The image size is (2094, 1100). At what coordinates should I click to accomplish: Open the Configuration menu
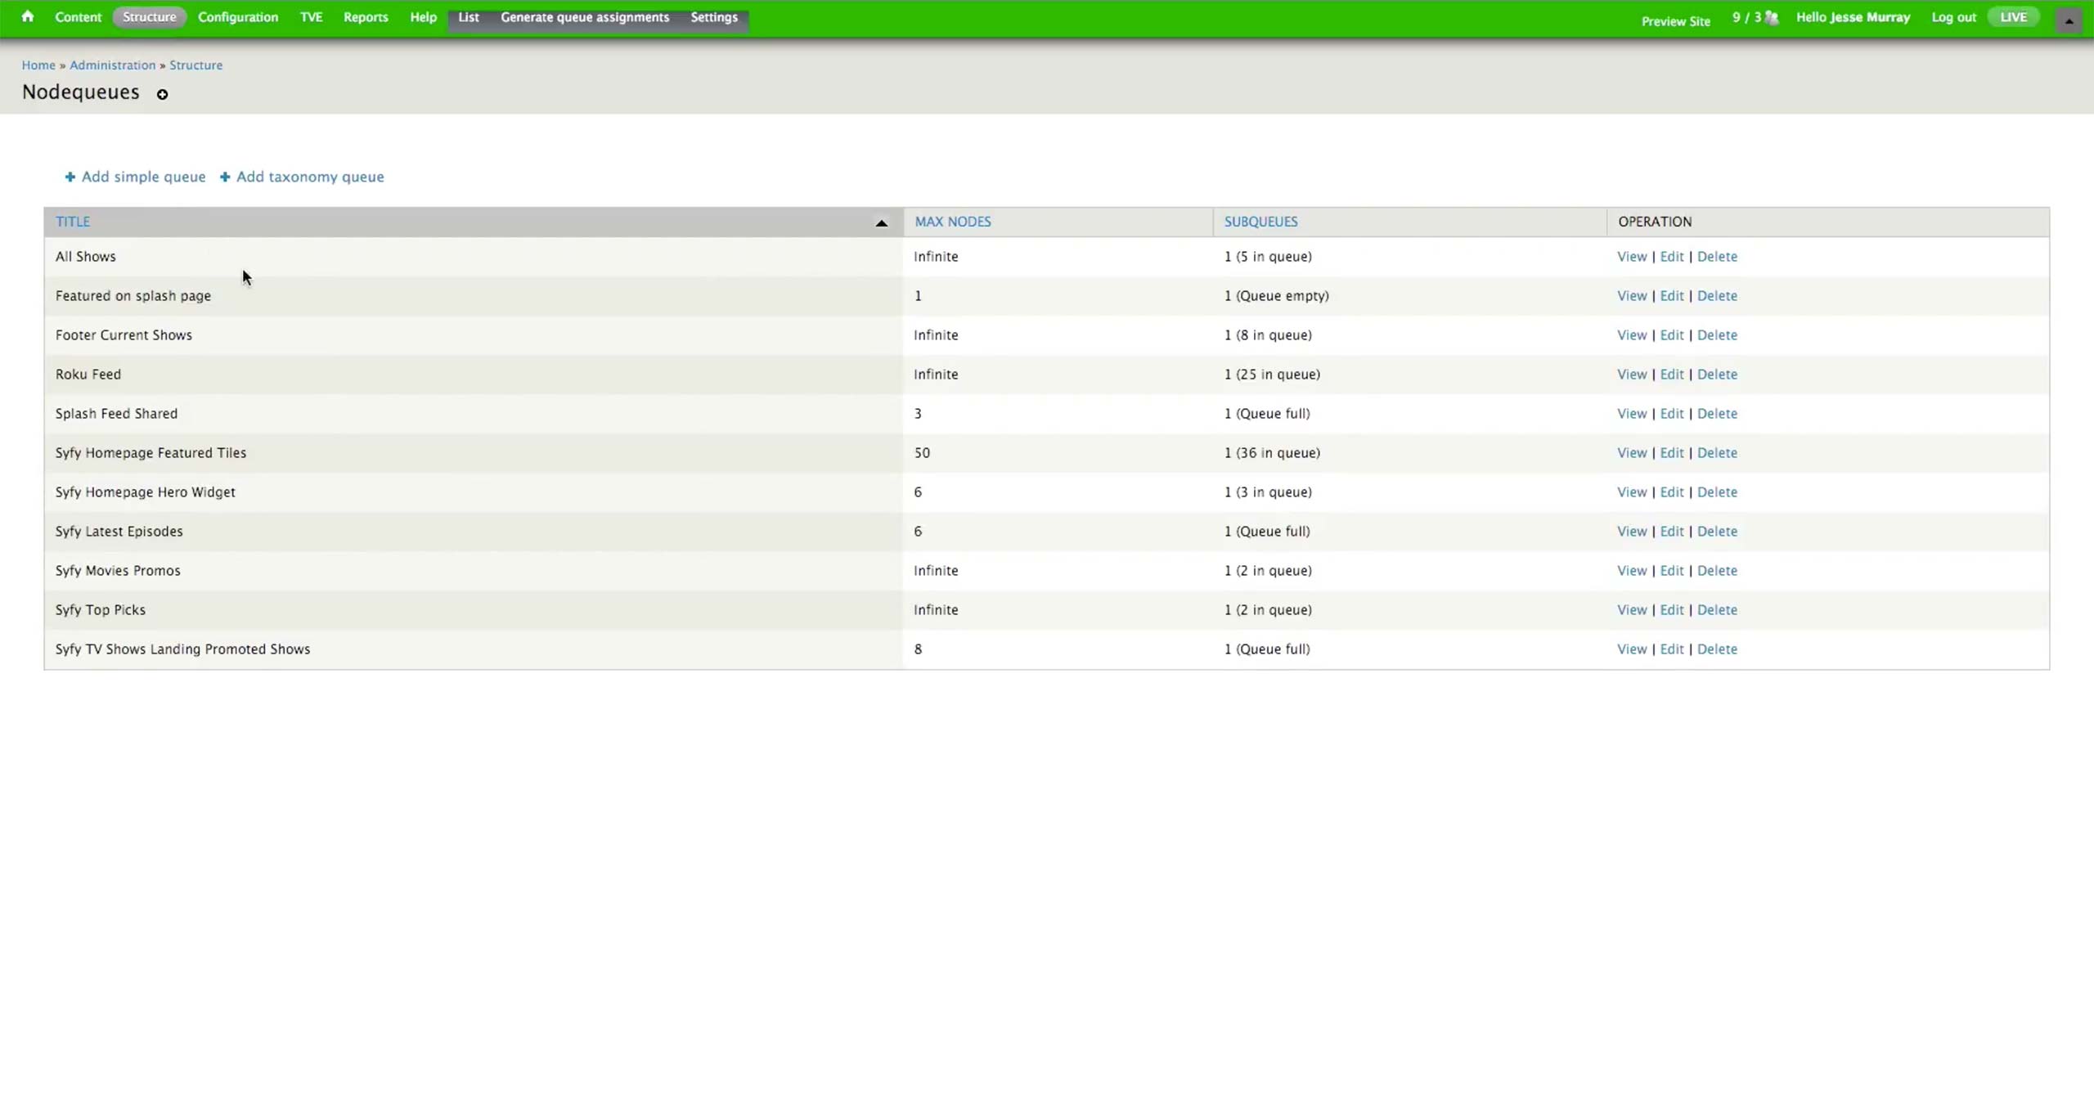click(238, 17)
